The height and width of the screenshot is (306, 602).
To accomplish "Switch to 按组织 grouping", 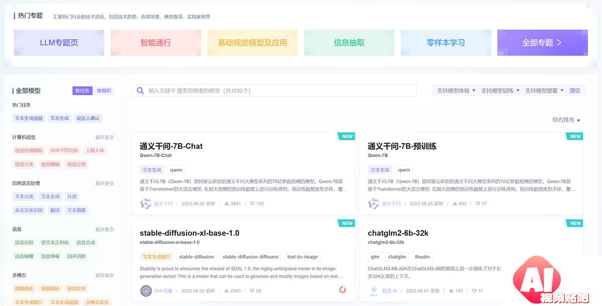I will [104, 91].
